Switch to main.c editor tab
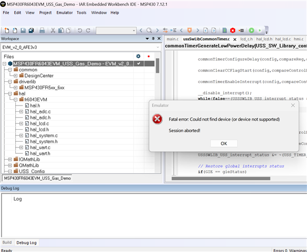307x252 pixels. pyautogui.click(x=173, y=39)
